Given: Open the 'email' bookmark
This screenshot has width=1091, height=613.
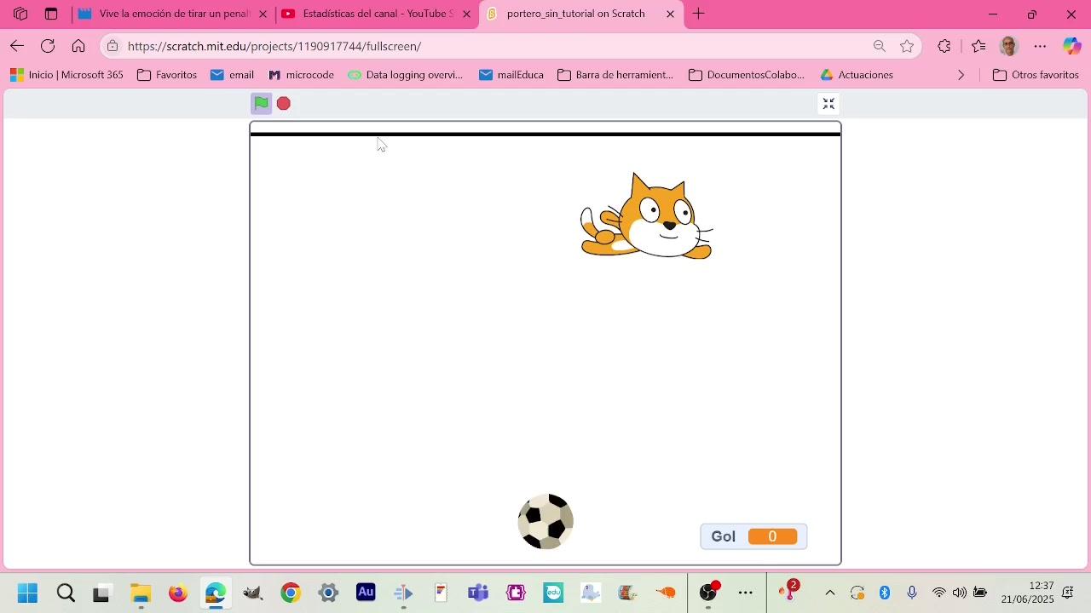Looking at the screenshot, I should 232,75.
